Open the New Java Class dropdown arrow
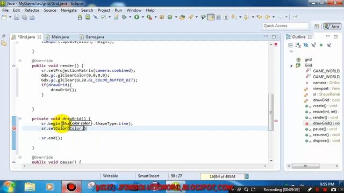Image resolution: width=344 pixels, height=193 pixels. point(176,17)
